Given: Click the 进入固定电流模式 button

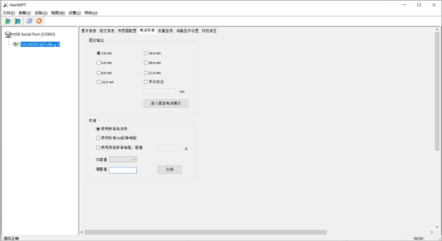Looking at the screenshot, I should 166,103.
